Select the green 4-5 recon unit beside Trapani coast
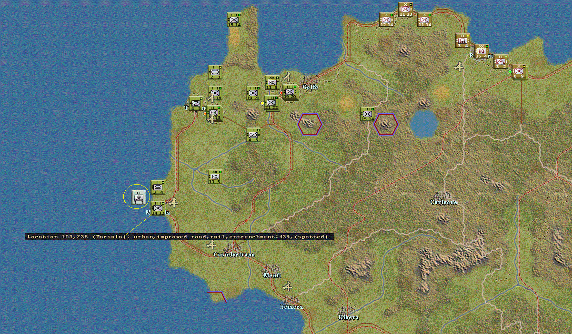Viewport: 572px width, 334px height. (x=195, y=103)
